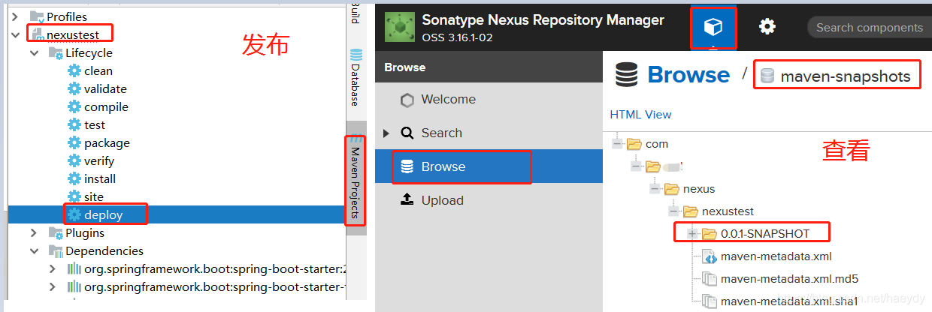Screen dimensions: 932x312
Task: Collapse the com folder toggle
Action: click(x=618, y=143)
